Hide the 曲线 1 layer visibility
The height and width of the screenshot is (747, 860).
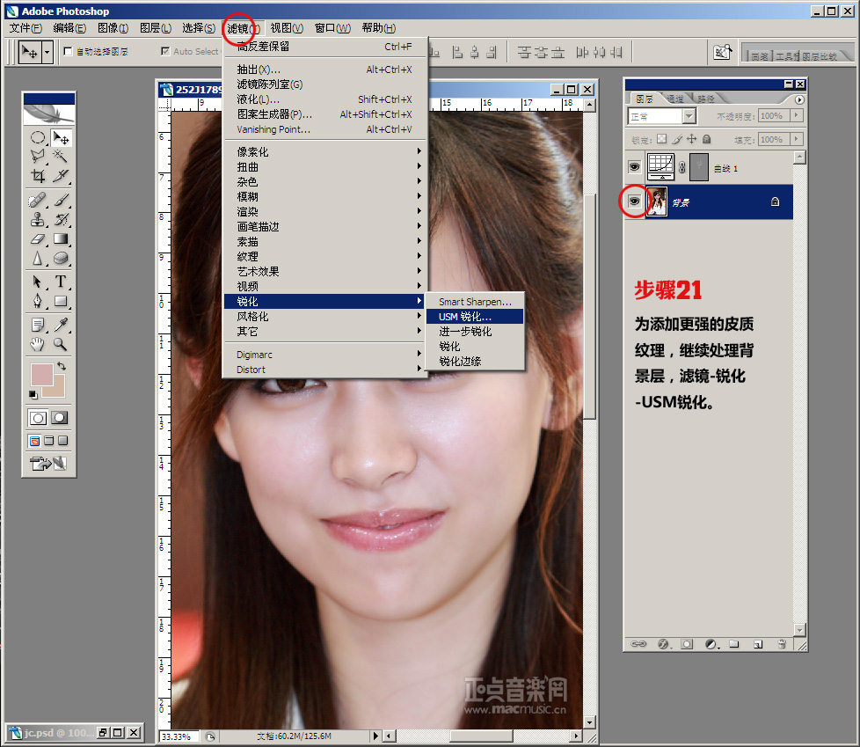[633, 166]
